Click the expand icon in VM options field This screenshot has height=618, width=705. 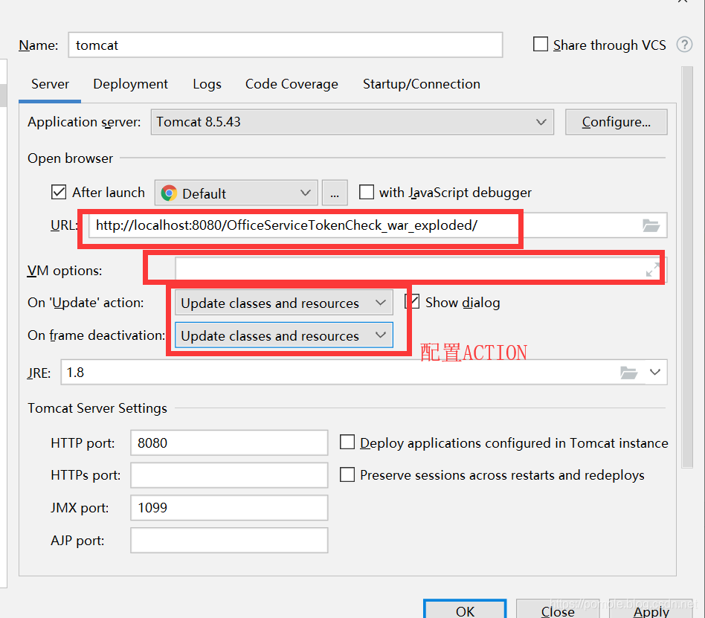652,270
